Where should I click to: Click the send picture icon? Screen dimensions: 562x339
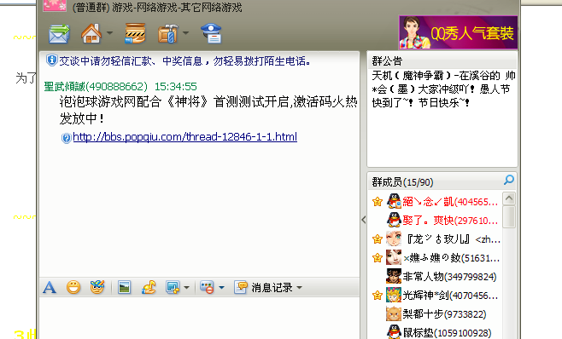click(x=124, y=288)
